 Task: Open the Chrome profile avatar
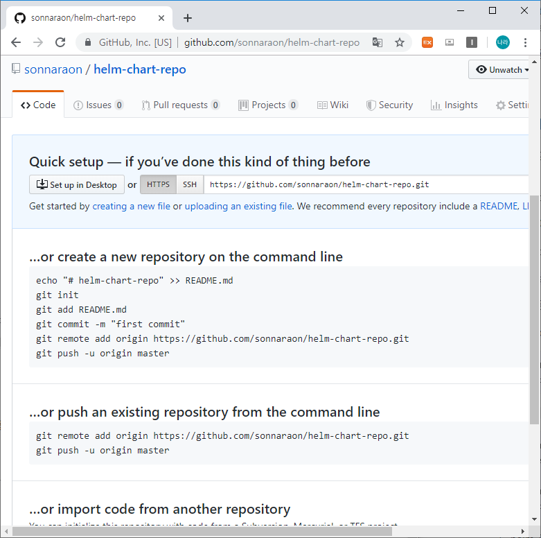(x=502, y=42)
